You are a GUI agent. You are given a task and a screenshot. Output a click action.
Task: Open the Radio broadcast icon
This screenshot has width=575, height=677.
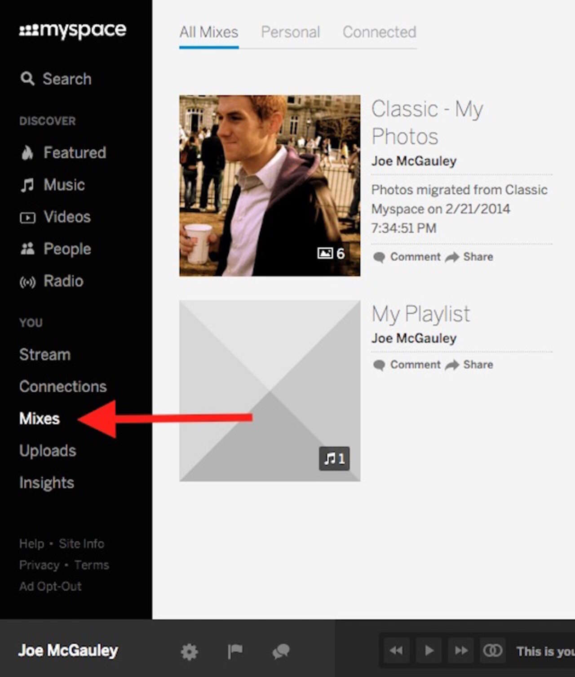pyautogui.click(x=28, y=281)
